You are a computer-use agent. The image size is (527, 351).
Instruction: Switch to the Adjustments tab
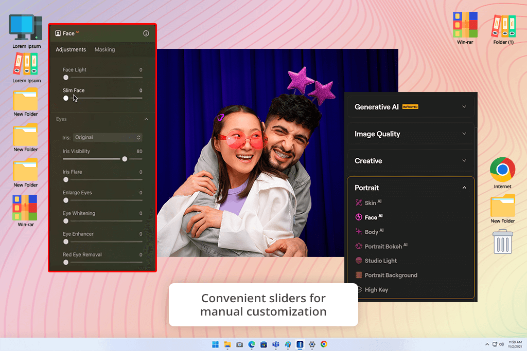pyautogui.click(x=71, y=49)
